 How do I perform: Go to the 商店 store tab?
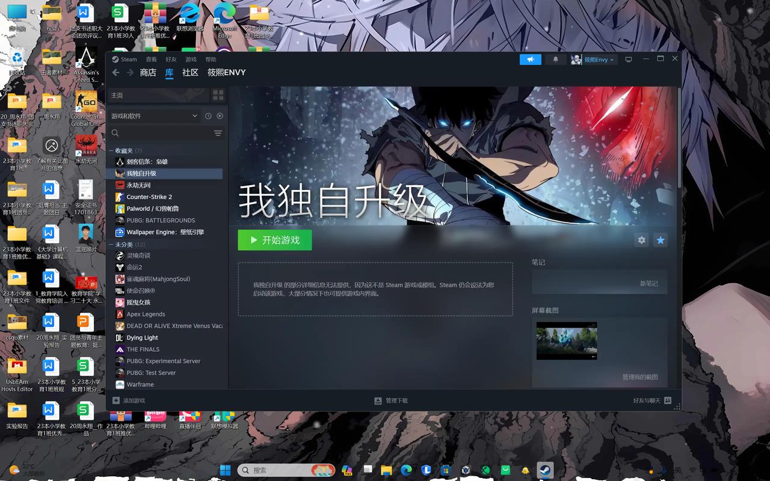tap(148, 73)
